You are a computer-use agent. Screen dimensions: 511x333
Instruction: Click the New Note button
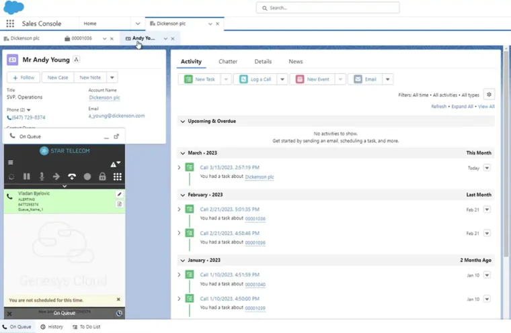click(90, 77)
